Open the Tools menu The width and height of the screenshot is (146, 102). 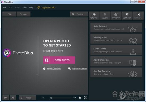coord(17,7)
